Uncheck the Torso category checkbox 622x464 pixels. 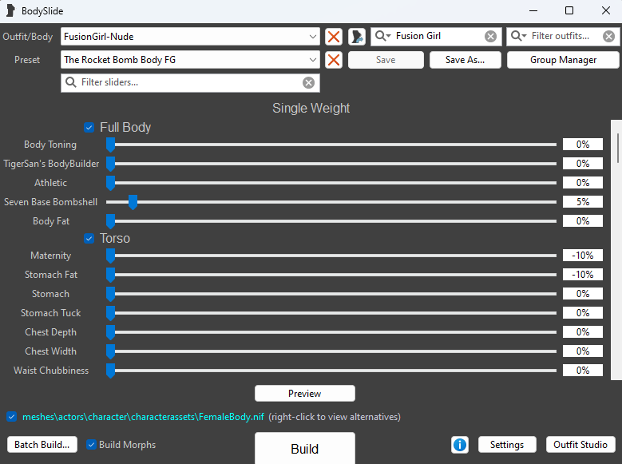pos(89,238)
